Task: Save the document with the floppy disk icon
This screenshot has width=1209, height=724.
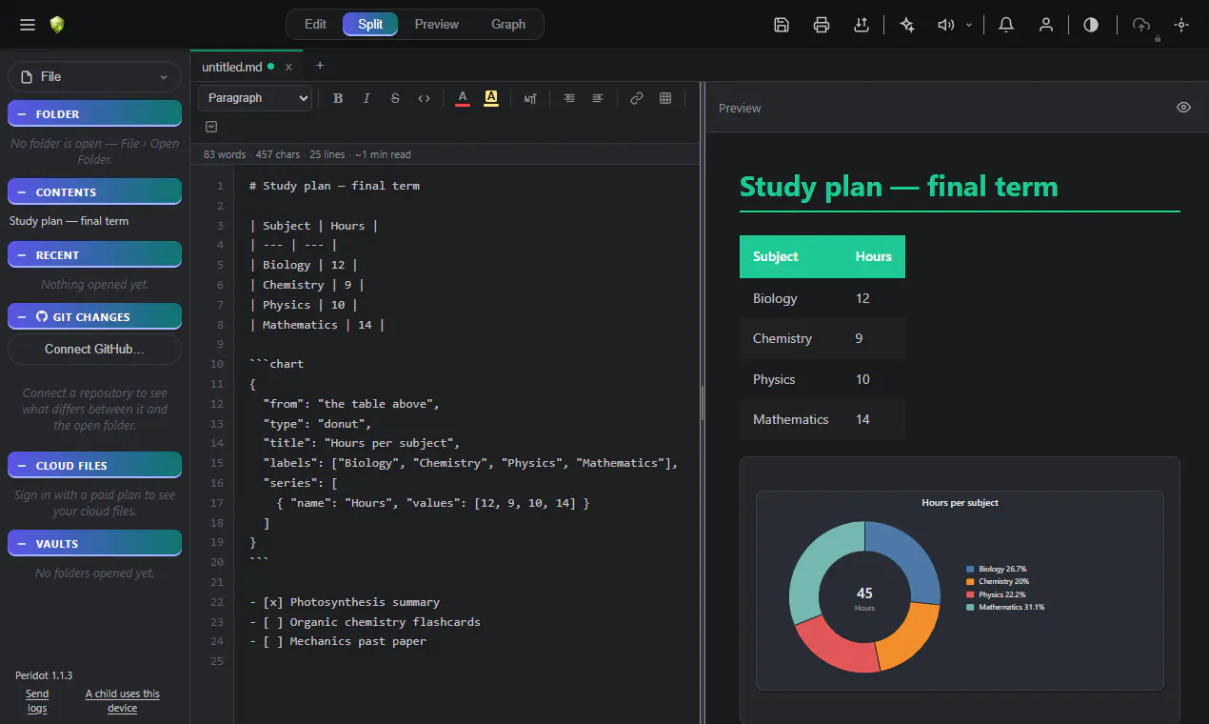Action: click(782, 25)
